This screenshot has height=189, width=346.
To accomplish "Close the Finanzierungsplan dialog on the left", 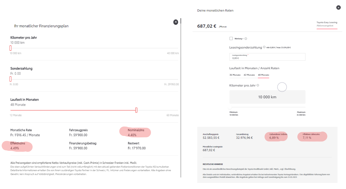I will tap(176, 22).
